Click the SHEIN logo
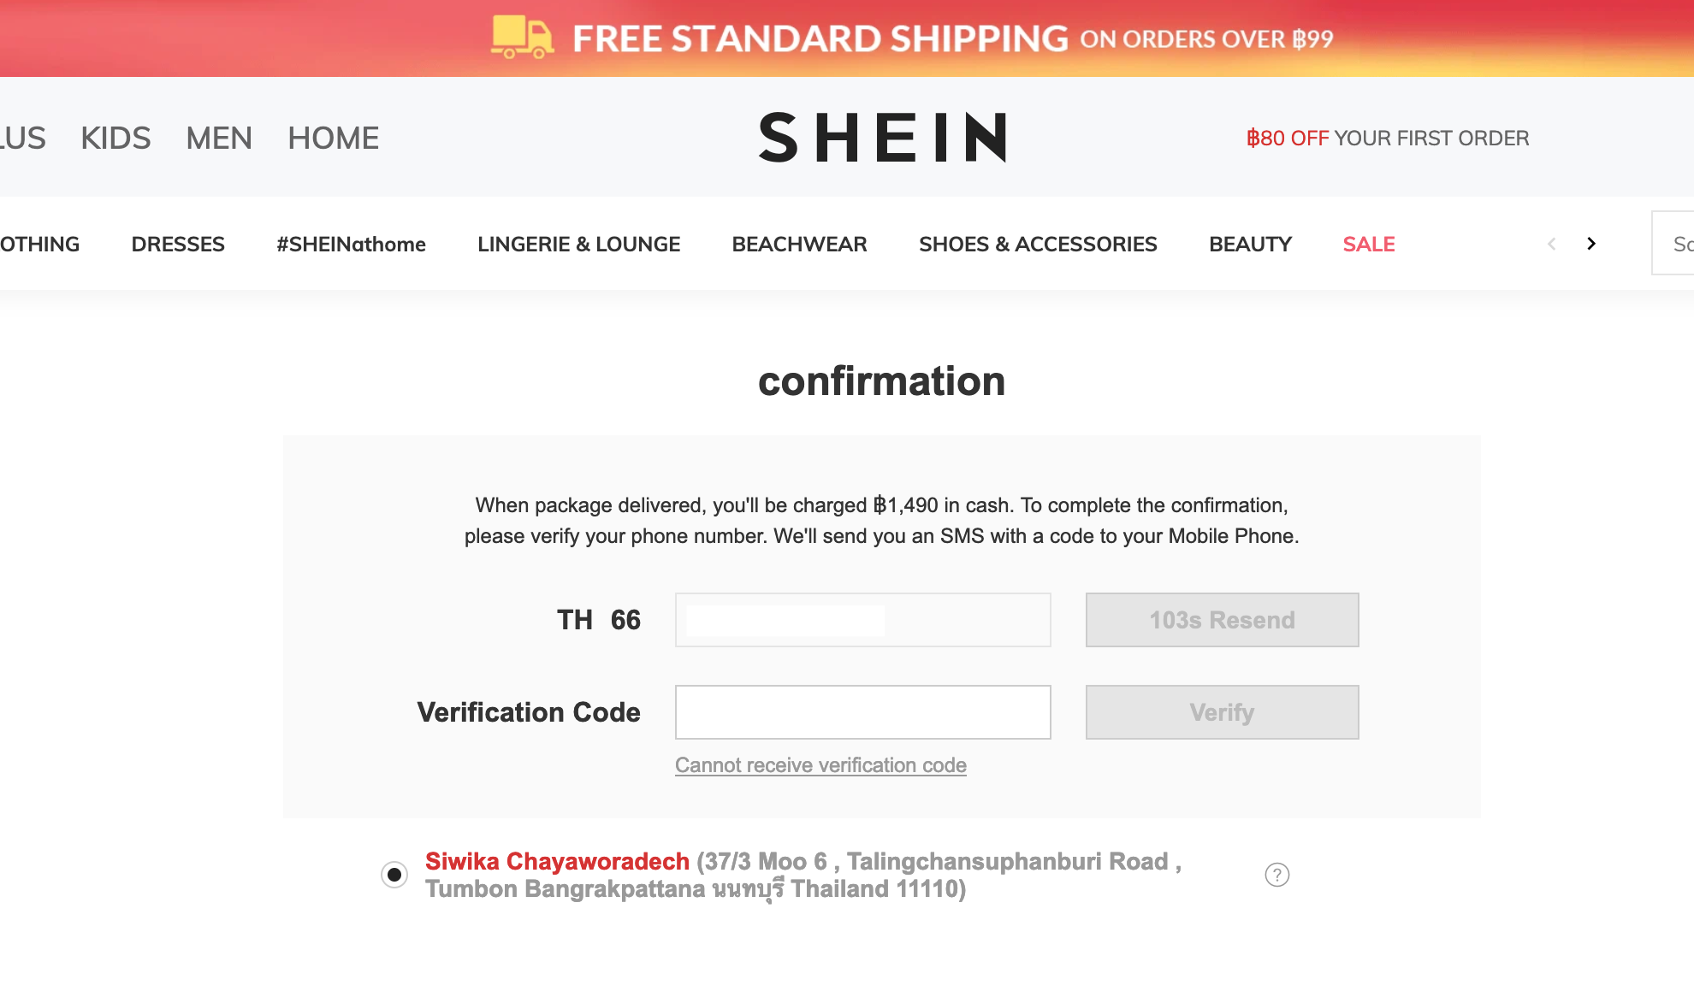The image size is (1694, 997). (x=882, y=138)
